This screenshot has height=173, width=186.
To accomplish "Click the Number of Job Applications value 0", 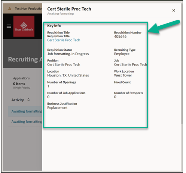I will [48, 97].
